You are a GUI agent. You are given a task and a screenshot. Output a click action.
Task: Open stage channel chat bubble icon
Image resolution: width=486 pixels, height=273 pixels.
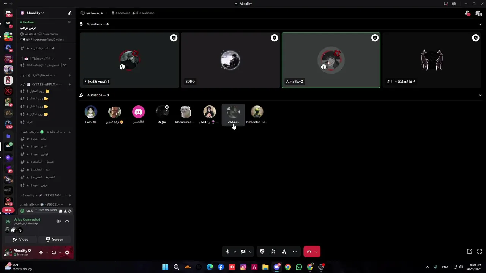click(x=61, y=211)
